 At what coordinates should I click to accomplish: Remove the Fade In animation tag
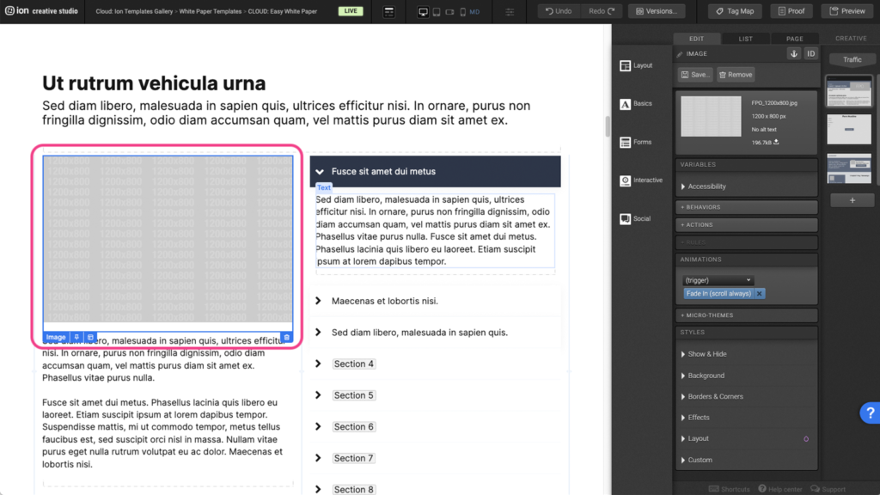coord(759,294)
